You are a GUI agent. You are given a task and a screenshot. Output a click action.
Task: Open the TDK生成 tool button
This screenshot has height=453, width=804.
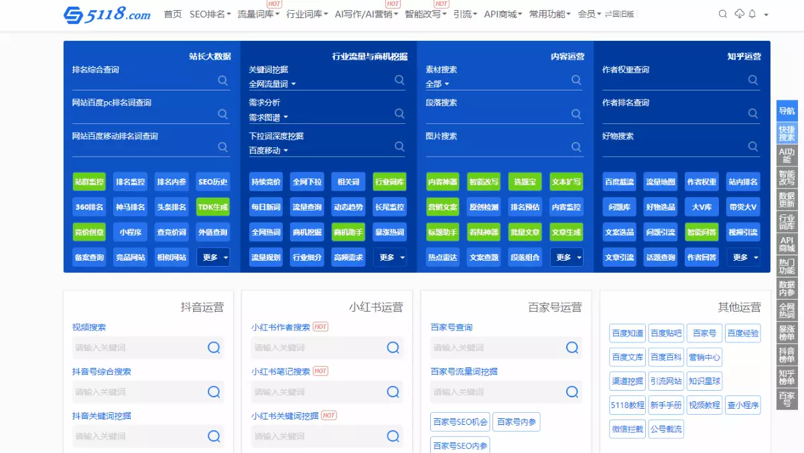[213, 207]
